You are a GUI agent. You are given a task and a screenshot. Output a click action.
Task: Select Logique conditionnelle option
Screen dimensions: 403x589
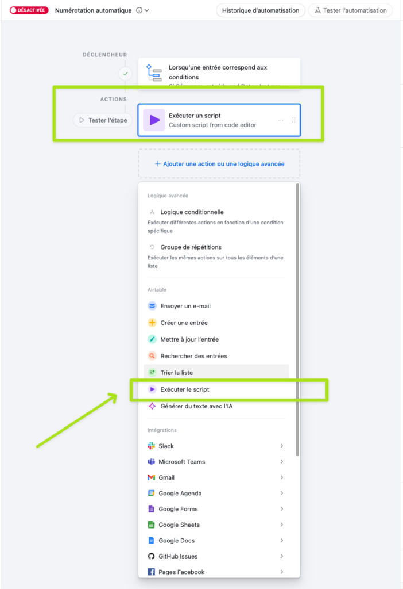click(192, 212)
